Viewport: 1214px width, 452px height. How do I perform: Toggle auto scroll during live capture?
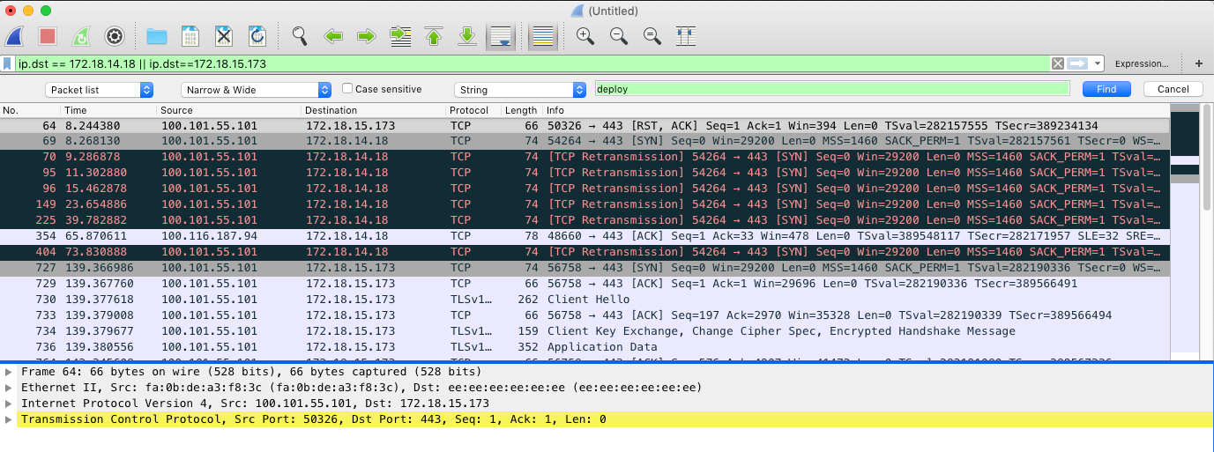(501, 36)
